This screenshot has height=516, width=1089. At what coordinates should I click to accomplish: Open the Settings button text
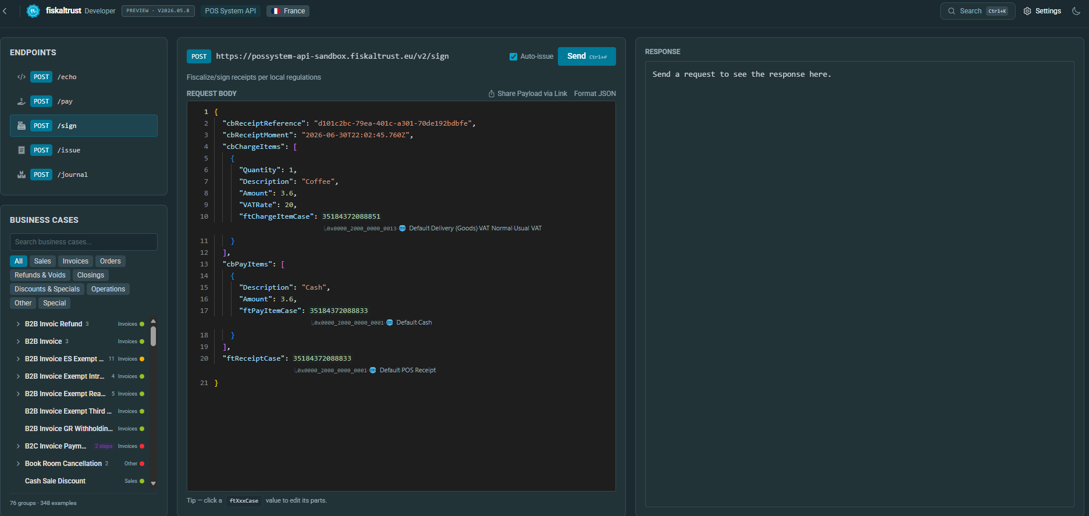(1048, 11)
